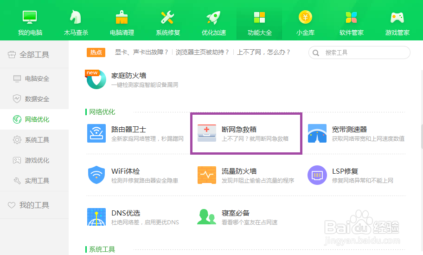Click the 热点 orange tag
Viewport: 423px width, 255px height.
tap(96, 52)
